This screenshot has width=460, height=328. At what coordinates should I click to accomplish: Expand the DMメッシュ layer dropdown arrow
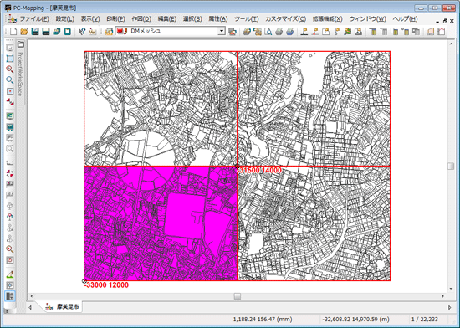222,31
